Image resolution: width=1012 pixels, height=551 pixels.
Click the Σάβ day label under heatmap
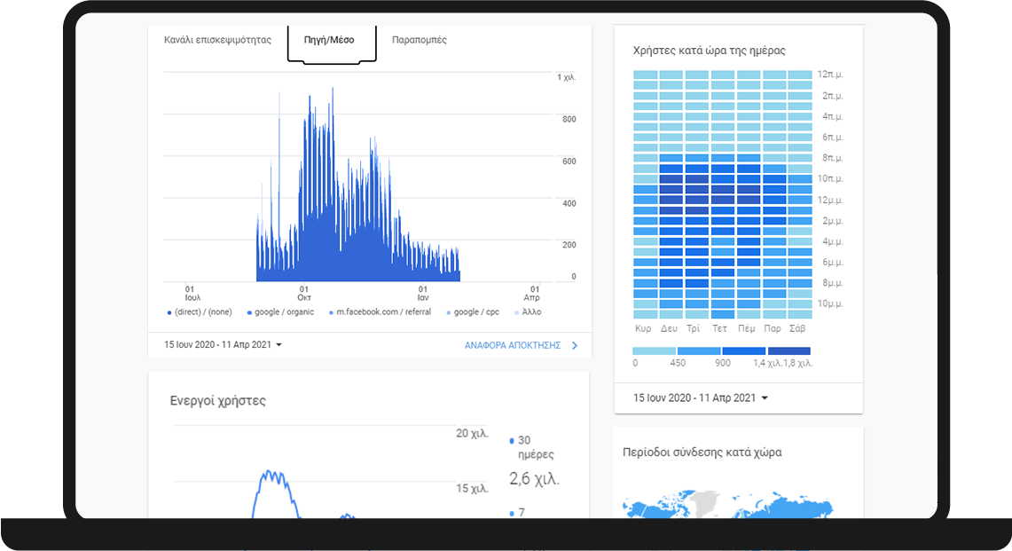point(797,328)
